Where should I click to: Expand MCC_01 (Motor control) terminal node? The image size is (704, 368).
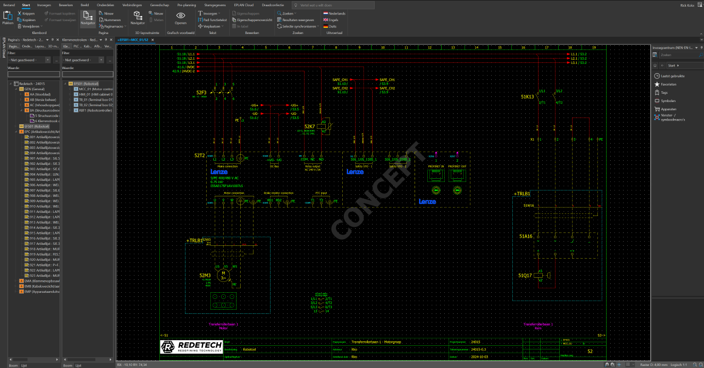(70, 89)
